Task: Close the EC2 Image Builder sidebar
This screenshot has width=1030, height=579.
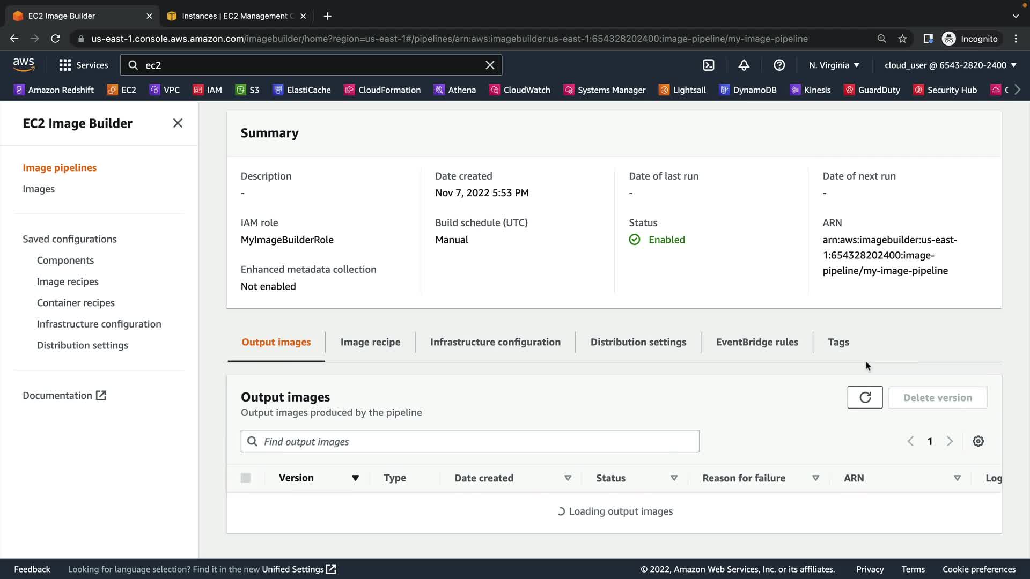Action: pos(178,123)
